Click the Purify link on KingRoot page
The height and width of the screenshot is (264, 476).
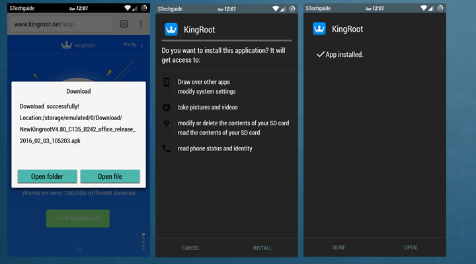[x=130, y=45]
